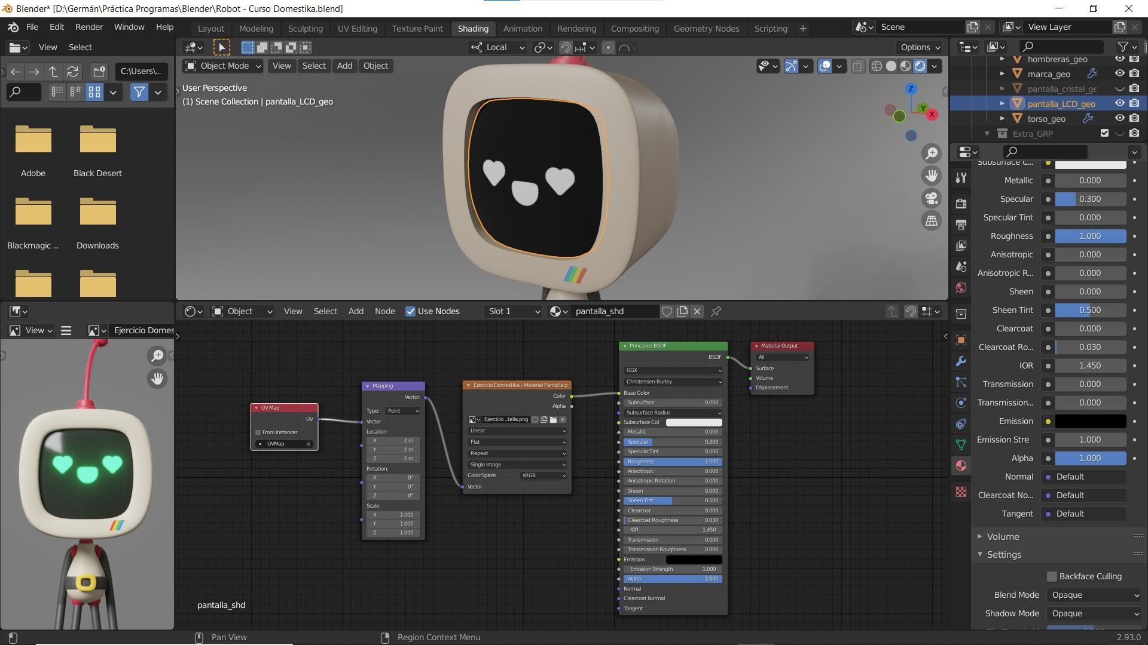Hide pantalla_LCD_geo with its eye icon

coord(1119,103)
